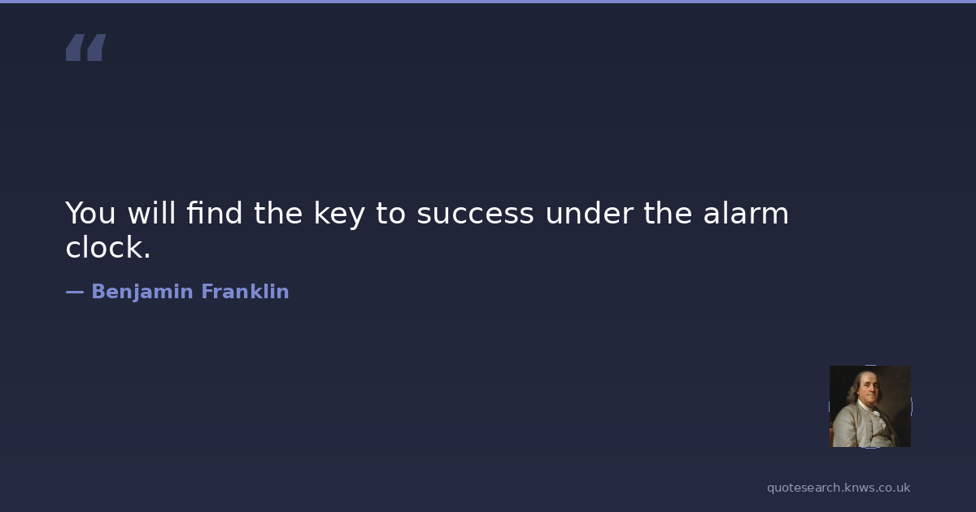Click the Benjamin Franklin portrait thumbnail
Viewport: 976px width, 512px height.
pos(869,406)
